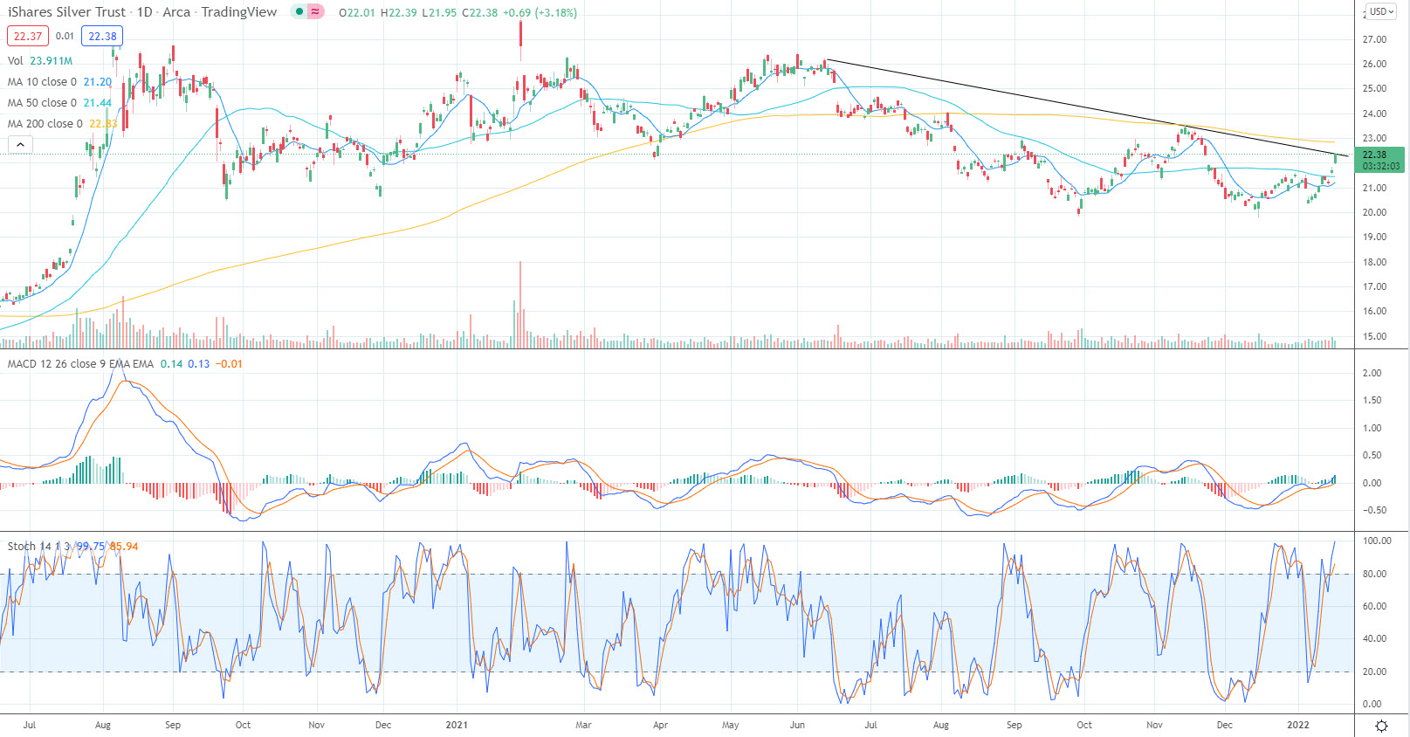Click the 1D interval in the title
Image resolution: width=1410 pixels, height=737 pixels.
pyautogui.click(x=144, y=12)
